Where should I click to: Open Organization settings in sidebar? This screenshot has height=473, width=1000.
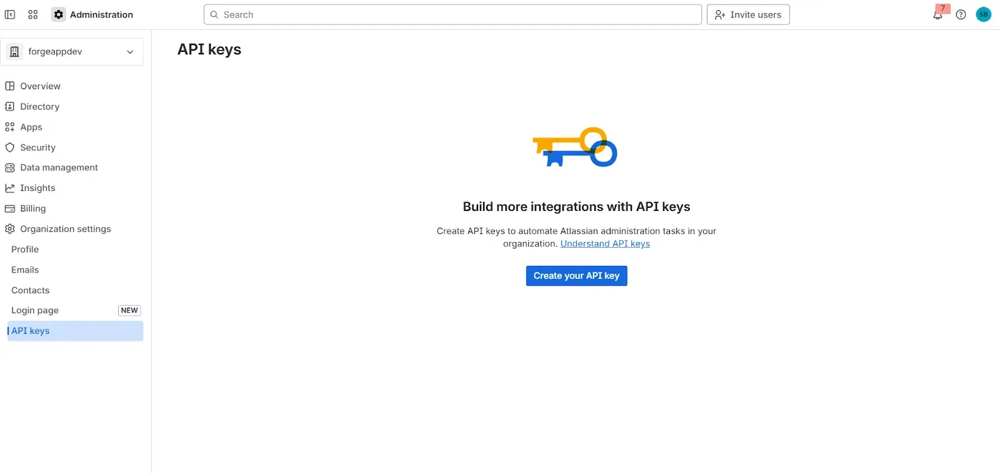click(x=65, y=229)
